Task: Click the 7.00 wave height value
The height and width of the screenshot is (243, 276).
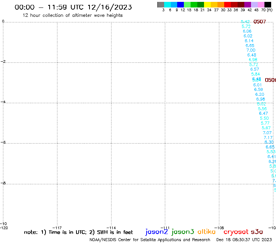Action: pos(251,50)
